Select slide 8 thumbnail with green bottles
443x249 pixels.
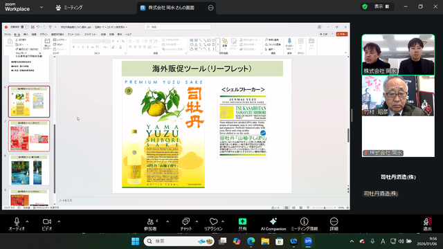pyautogui.click(x=29, y=170)
